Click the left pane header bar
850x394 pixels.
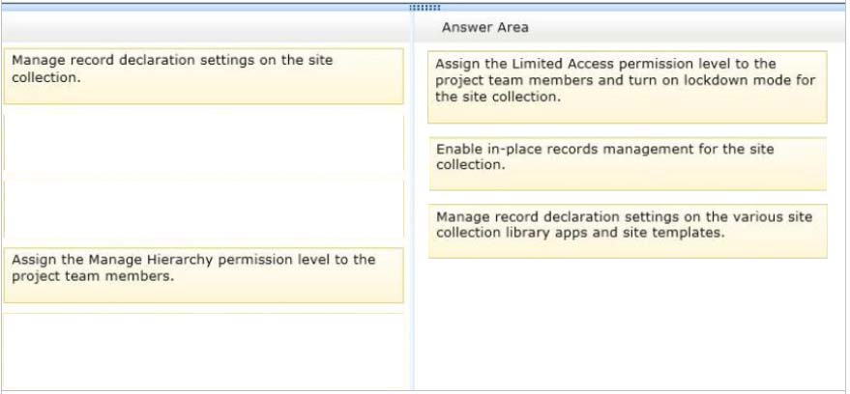pos(206,27)
